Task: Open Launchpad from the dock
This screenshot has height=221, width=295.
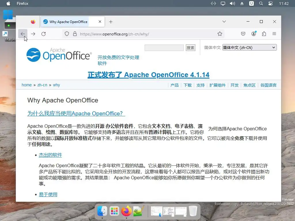Action: (x=114, y=211)
